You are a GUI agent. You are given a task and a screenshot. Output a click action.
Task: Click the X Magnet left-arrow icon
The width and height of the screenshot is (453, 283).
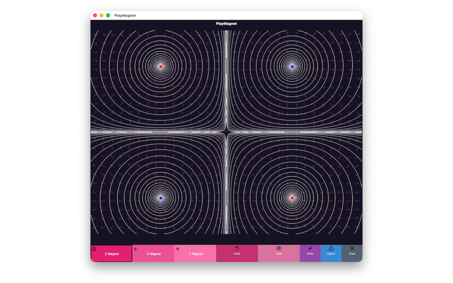136,249
